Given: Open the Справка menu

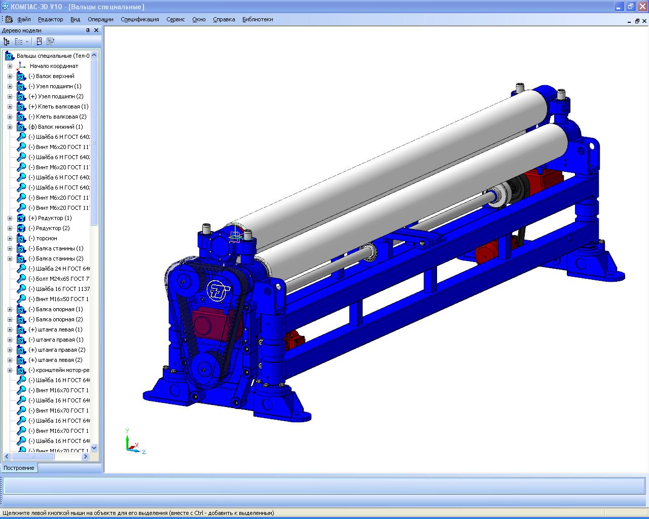Looking at the screenshot, I should click(224, 19).
